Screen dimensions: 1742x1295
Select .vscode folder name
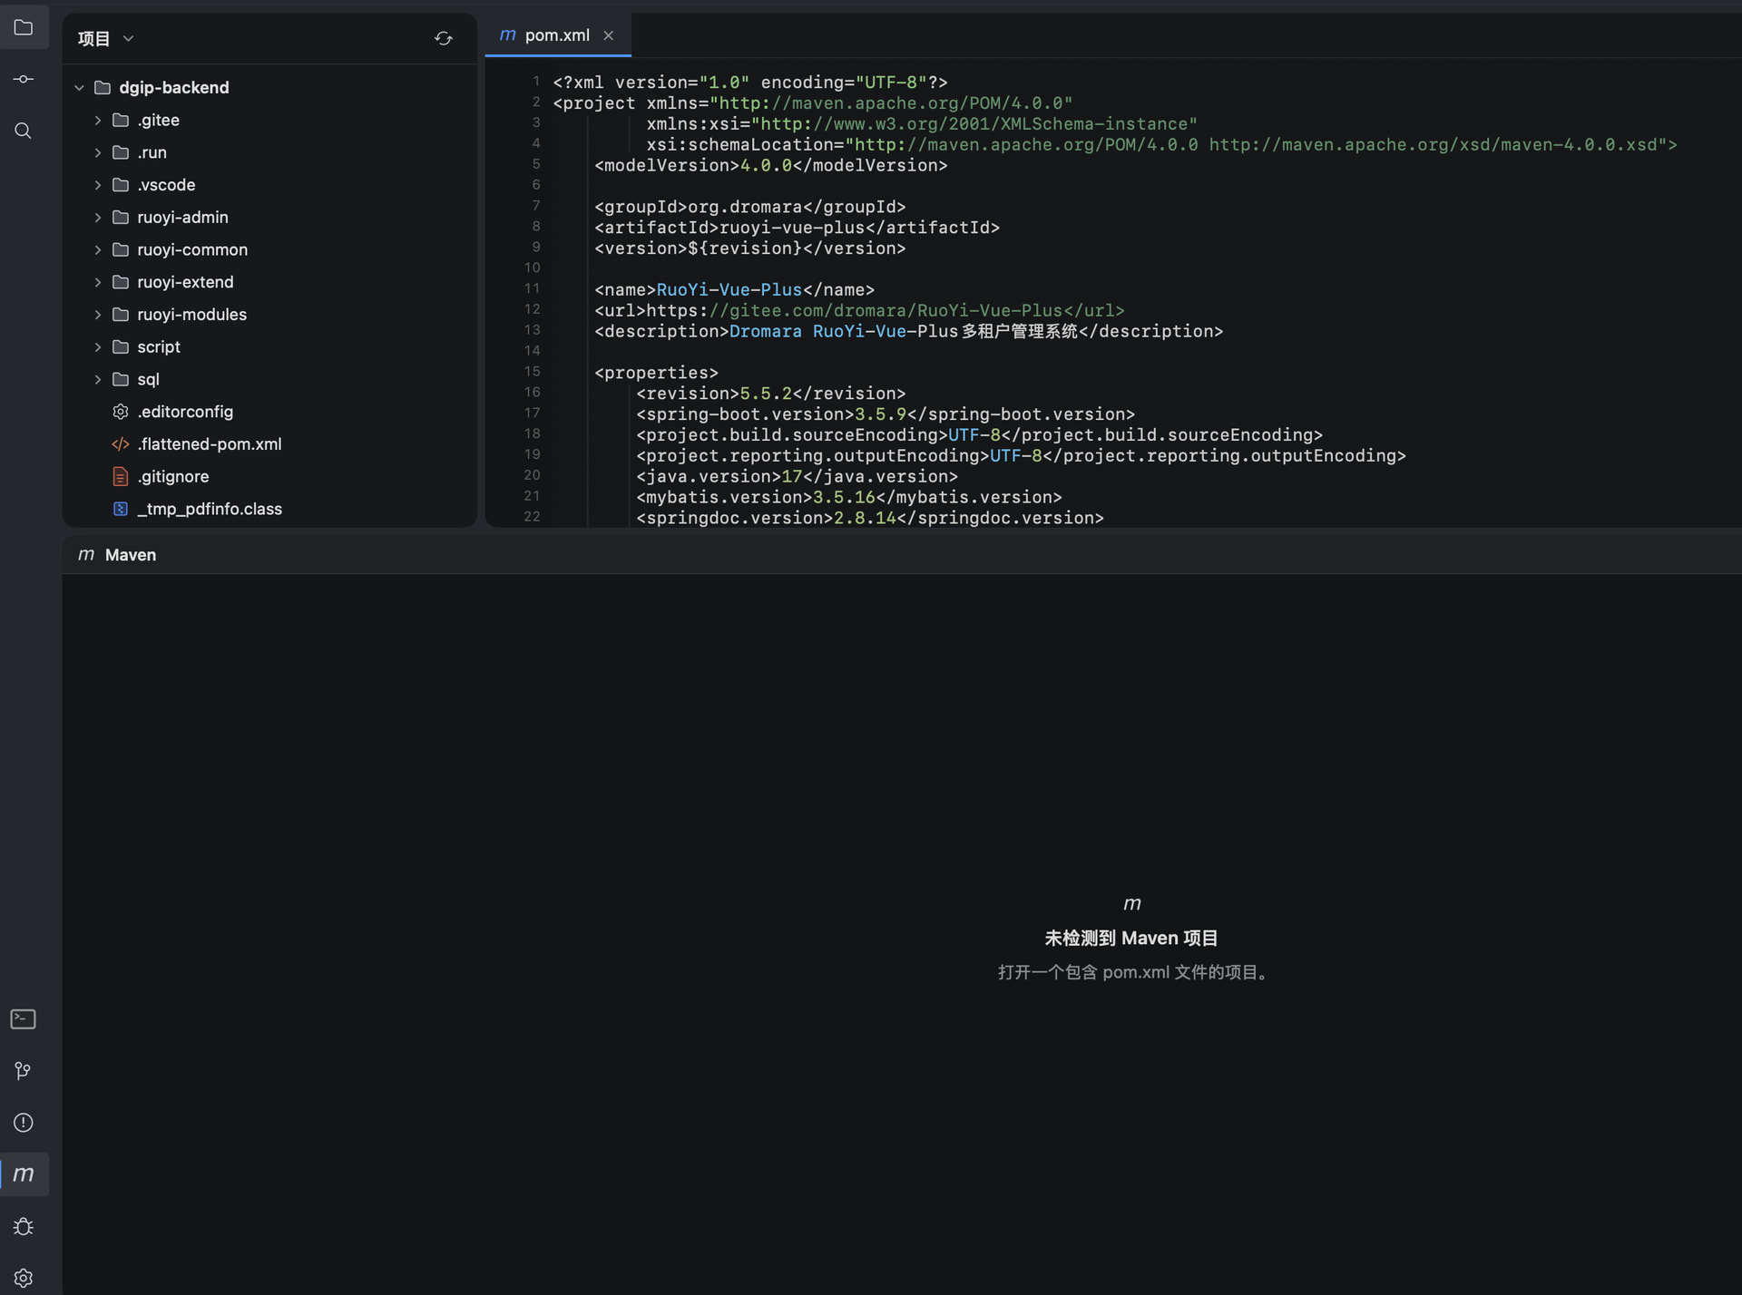[166, 185]
